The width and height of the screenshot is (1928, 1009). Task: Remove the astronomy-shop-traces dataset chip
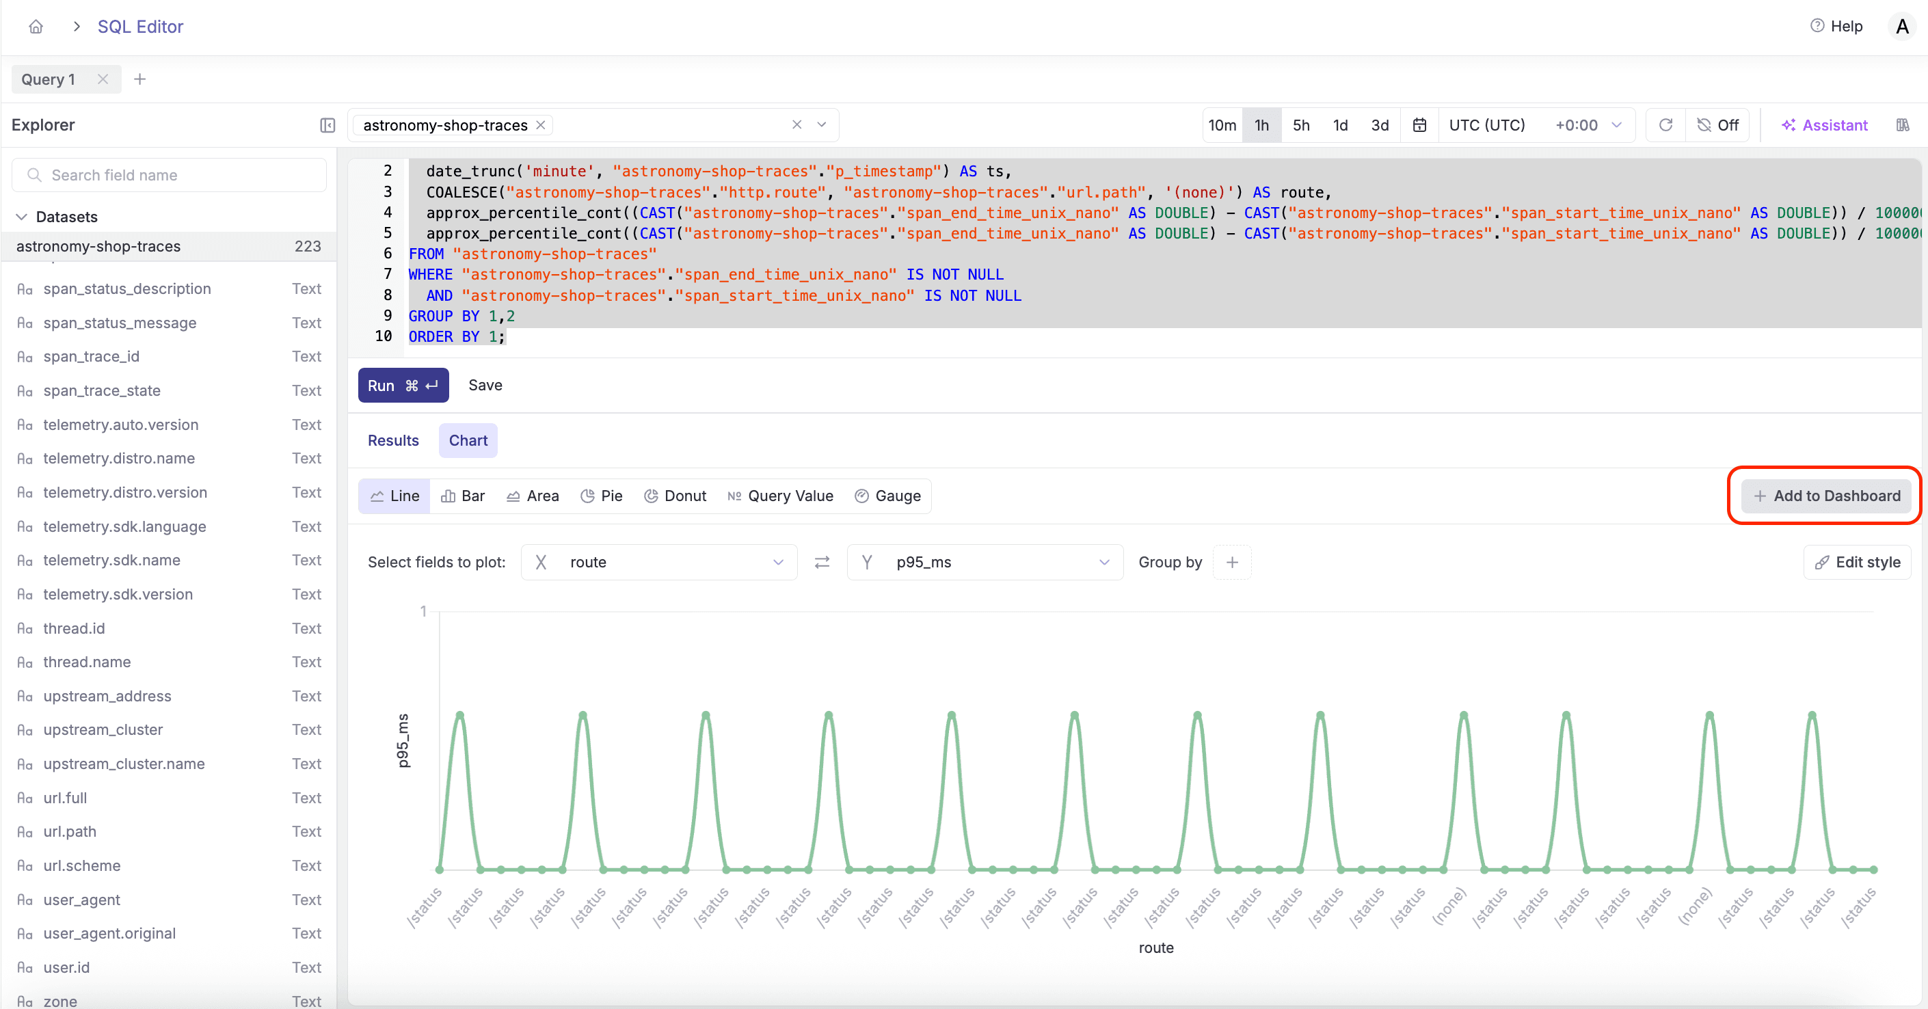pyautogui.click(x=540, y=125)
